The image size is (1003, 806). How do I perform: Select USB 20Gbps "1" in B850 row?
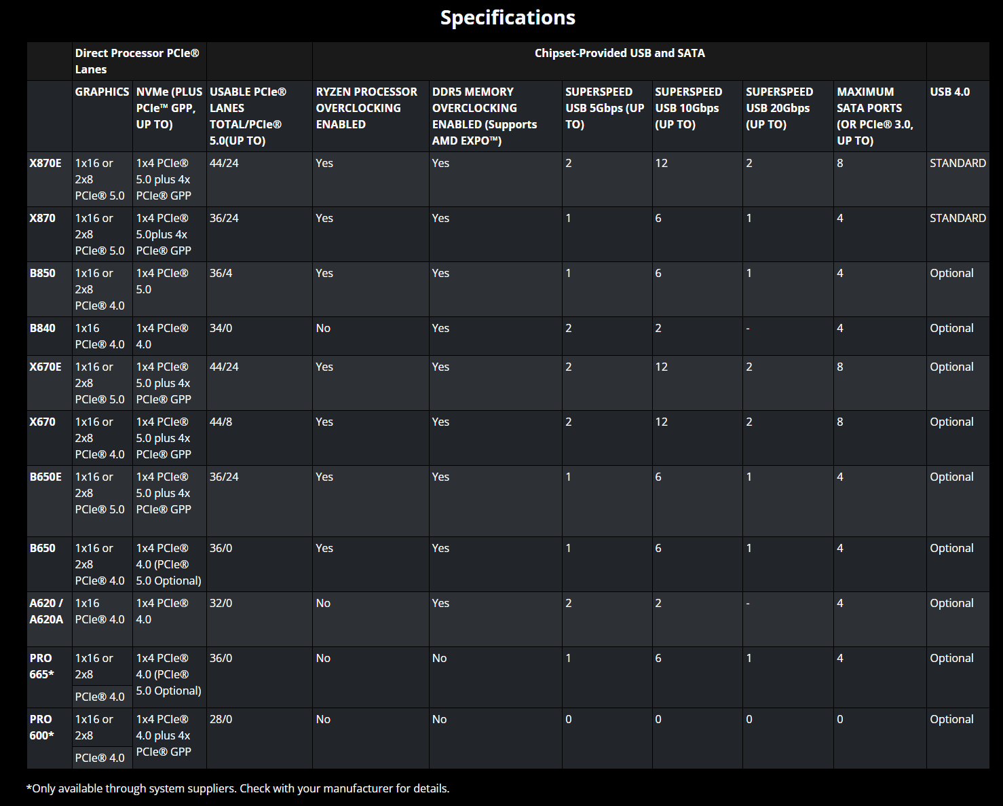click(749, 273)
